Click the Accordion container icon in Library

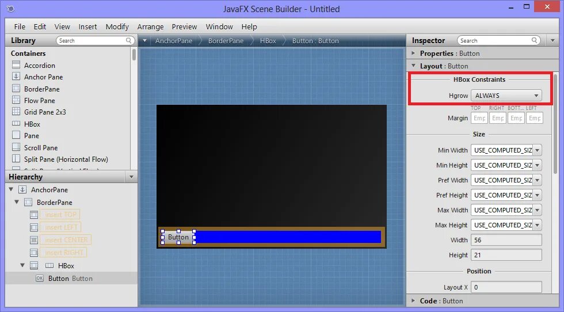point(16,65)
